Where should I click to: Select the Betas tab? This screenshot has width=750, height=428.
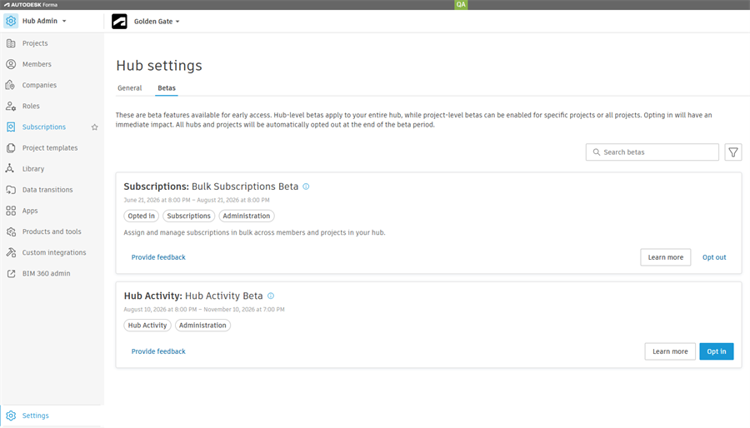167,88
